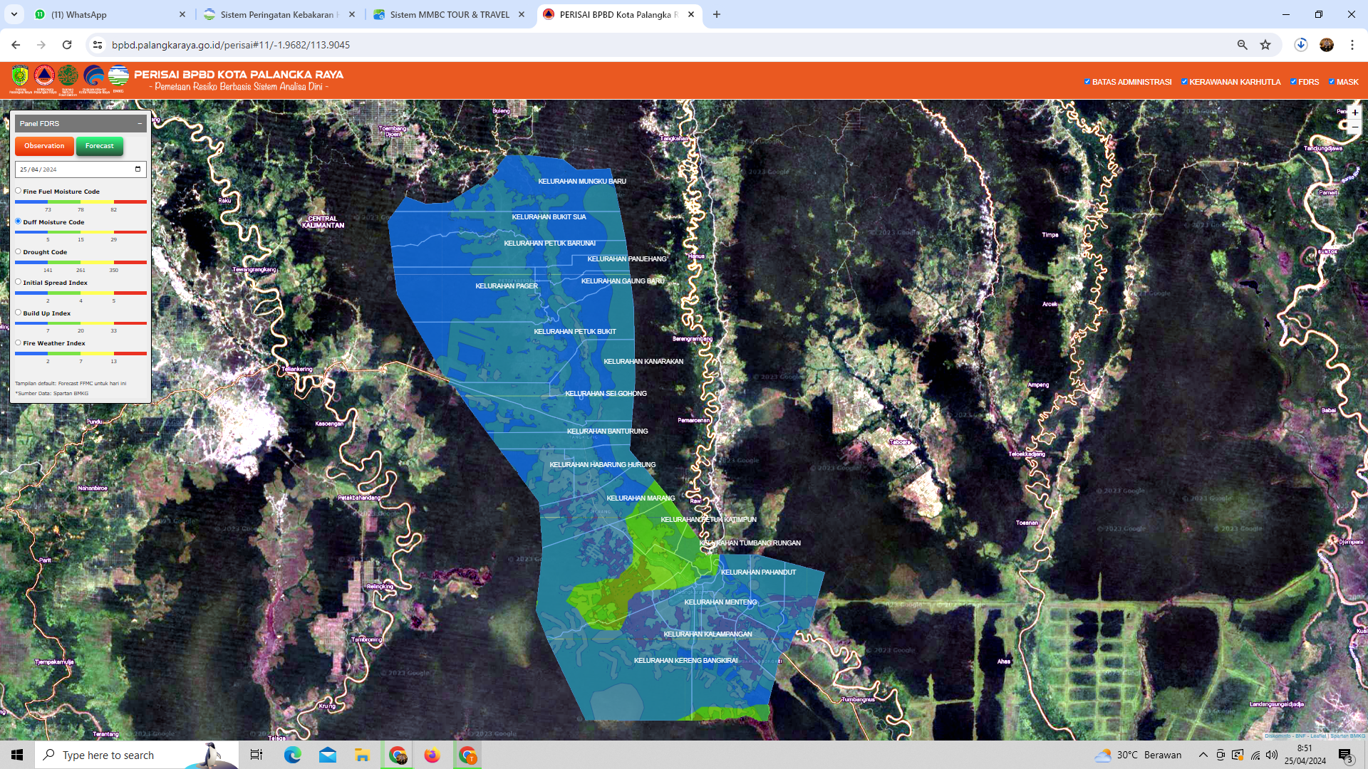
Task: Click Drought Code color legend bar
Action: pyautogui.click(x=81, y=263)
